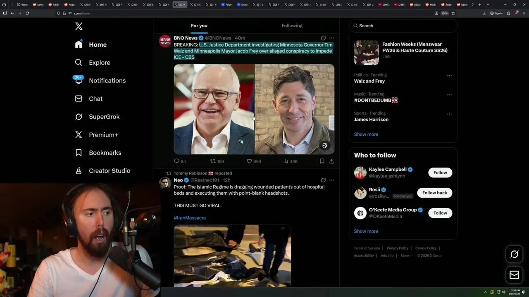Viewport: 529px width, 297px height.
Task: Open Premium+ from the sidebar
Action: (97, 135)
